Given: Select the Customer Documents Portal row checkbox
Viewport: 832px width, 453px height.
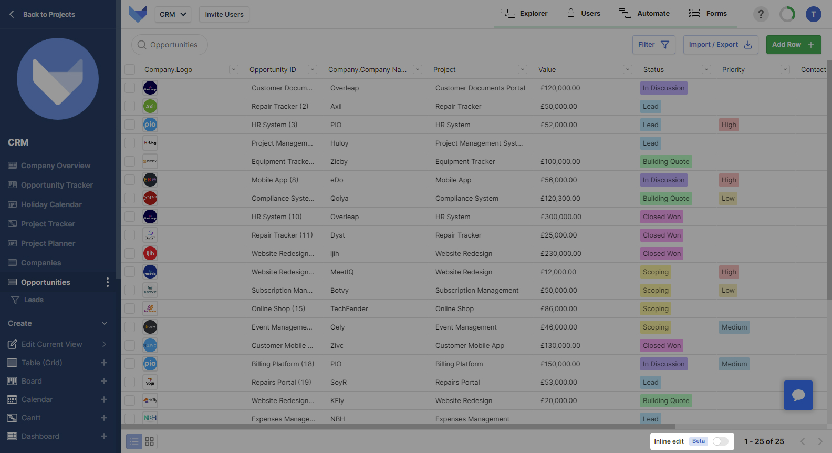Looking at the screenshot, I should (130, 88).
